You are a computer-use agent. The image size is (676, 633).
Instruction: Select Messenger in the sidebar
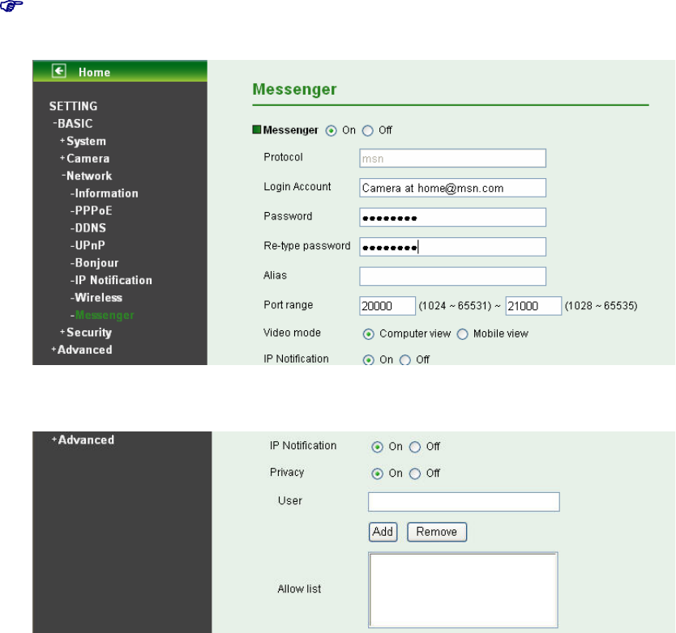102,315
